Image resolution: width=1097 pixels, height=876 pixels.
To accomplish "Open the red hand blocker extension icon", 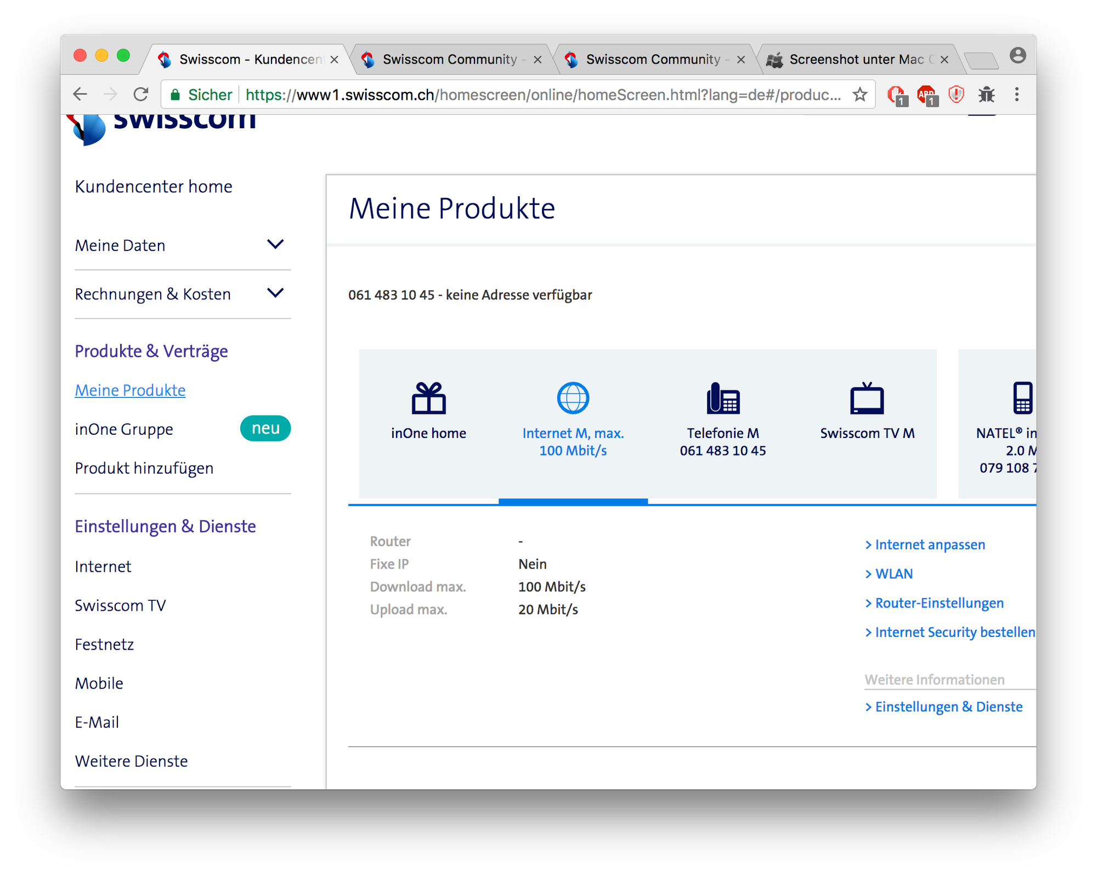I will (897, 95).
